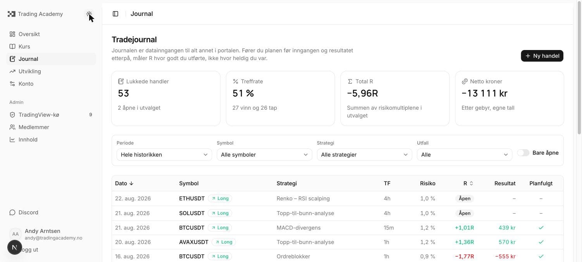This screenshot has width=582, height=262.
Task: Click the Konto coins icon
Action: tap(12, 84)
